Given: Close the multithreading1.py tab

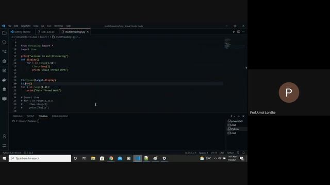Looking at the screenshot, I should tap(88, 32).
